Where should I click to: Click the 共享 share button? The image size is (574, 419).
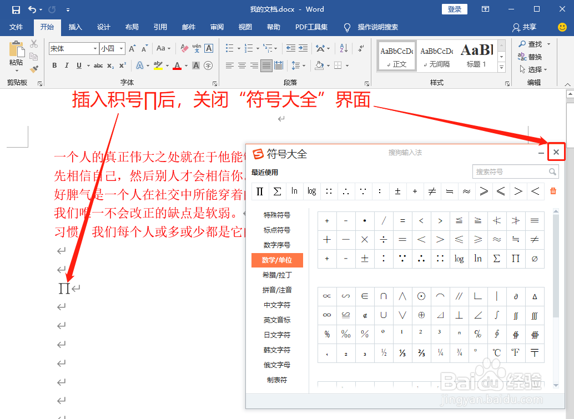[x=525, y=27]
